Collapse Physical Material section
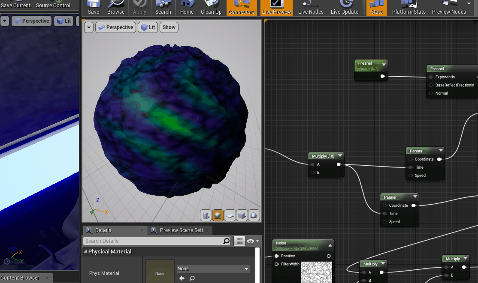 (85, 251)
